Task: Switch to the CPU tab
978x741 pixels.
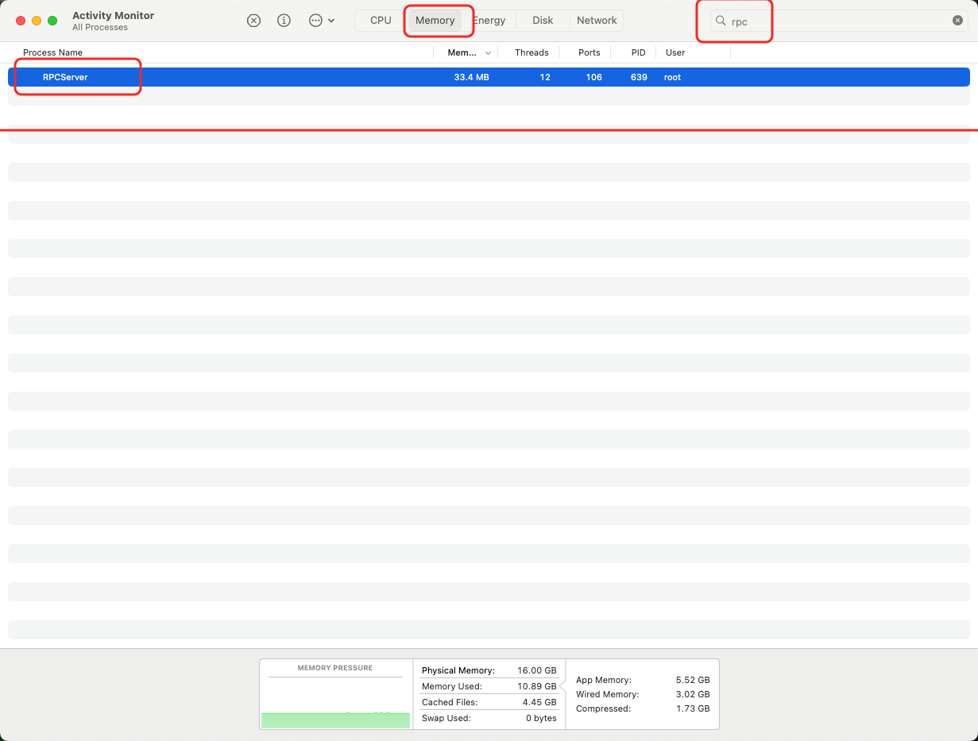Action: coord(381,21)
